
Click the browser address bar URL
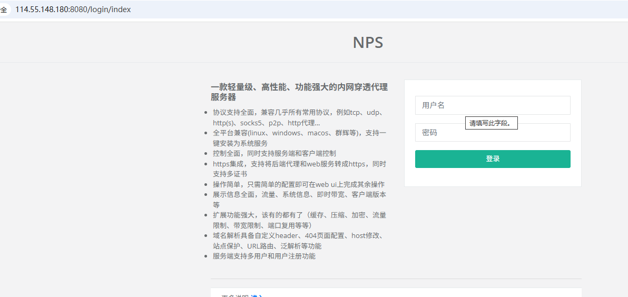tap(73, 9)
